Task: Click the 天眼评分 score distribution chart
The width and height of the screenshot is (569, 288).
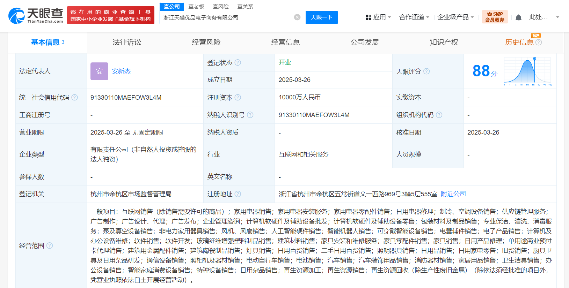Action: click(x=527, y=71)
